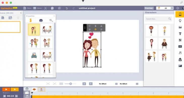Open the music note sound library

[180, 53]
